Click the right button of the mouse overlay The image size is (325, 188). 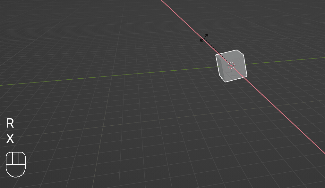[22, 159]
